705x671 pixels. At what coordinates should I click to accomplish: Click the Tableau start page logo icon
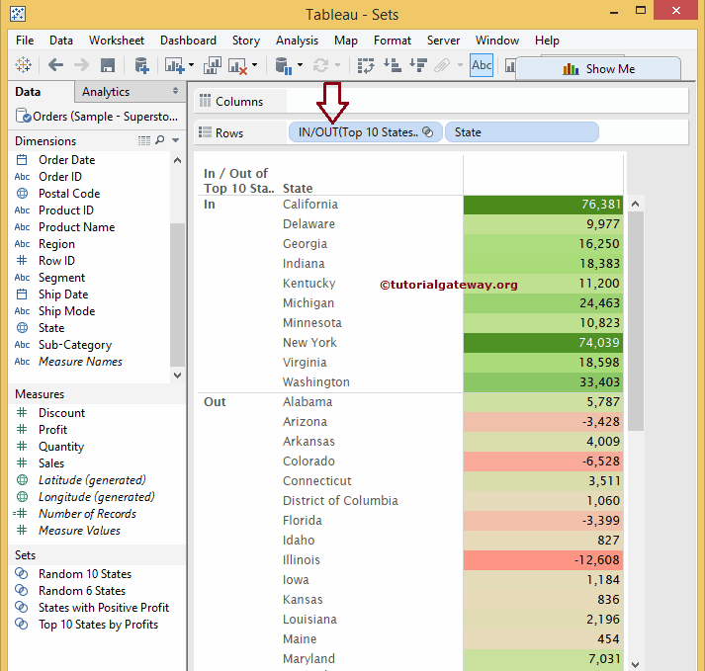[24, 65]
